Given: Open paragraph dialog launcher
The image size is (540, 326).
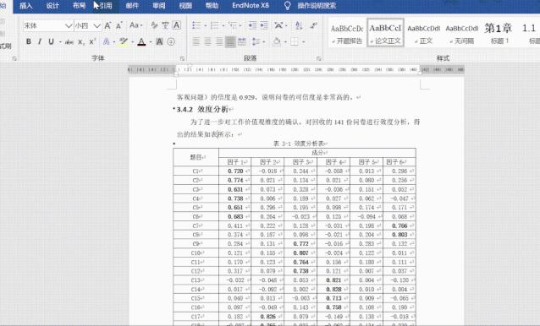Looking at the screenshot, I should point(319,58).
